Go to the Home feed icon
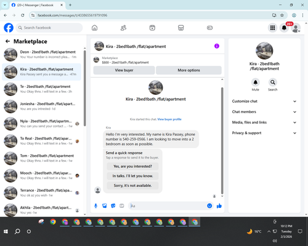 click(94, 28)
